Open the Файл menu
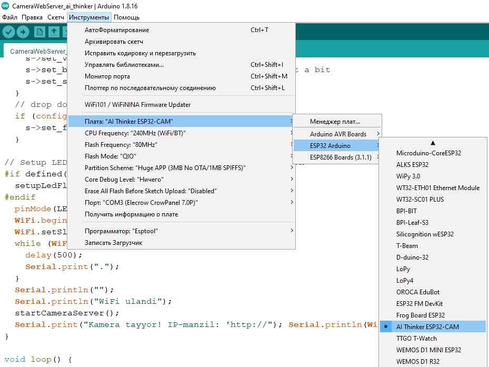 pyautogui.click(x=9, y=17)
